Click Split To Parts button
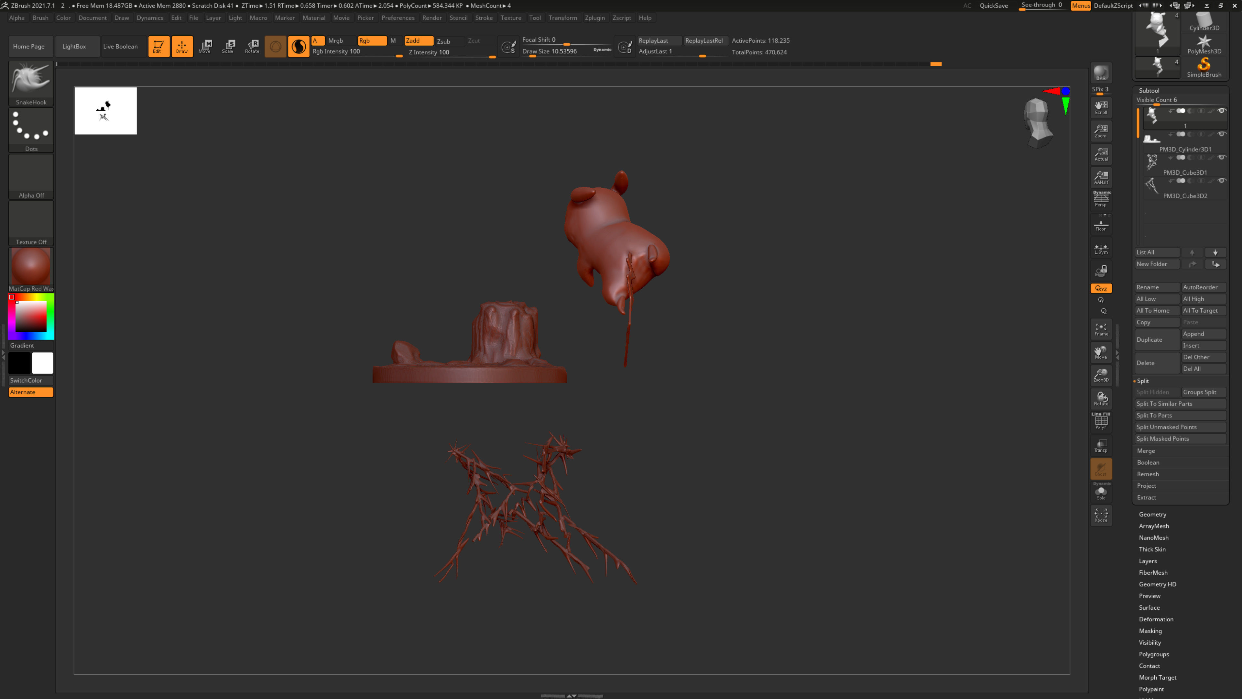1242x699 pixels. 1180,415
